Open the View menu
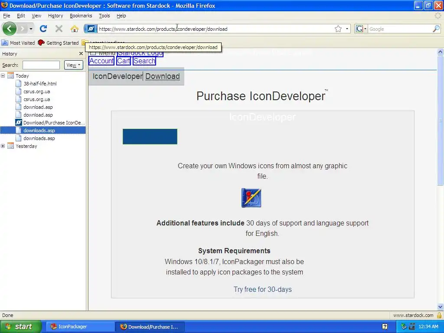 coord(36,16)
